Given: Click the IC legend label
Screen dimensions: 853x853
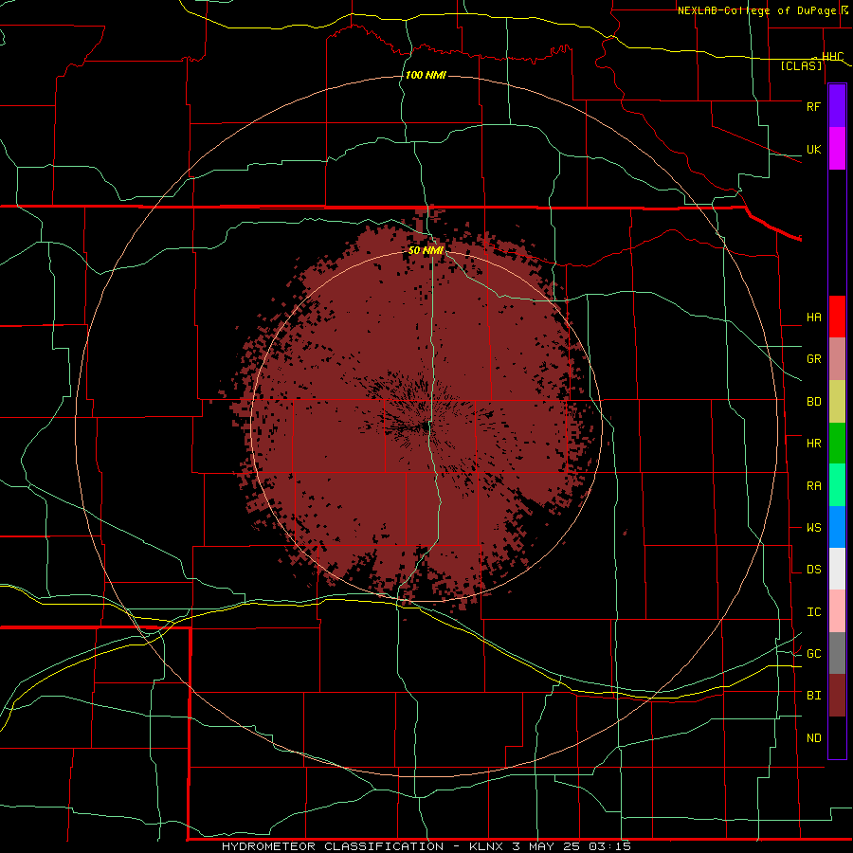Looking at the screenshot, I should [813, 612].
